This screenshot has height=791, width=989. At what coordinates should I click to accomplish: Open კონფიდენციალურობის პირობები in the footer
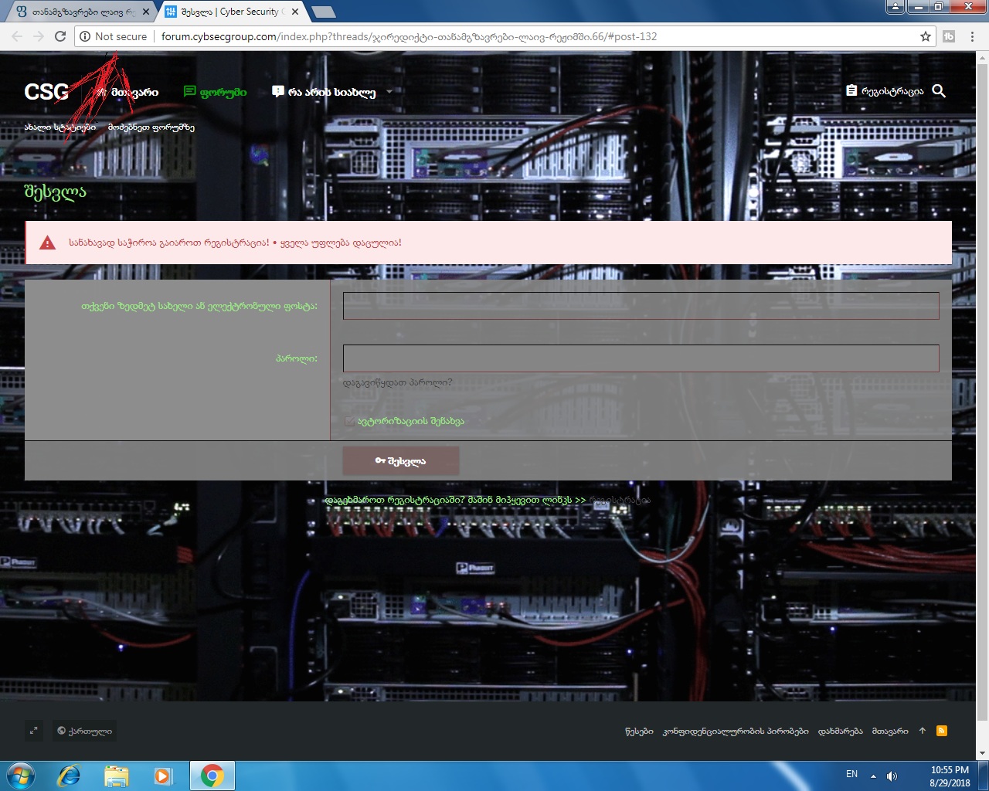(x=736, y=731)
